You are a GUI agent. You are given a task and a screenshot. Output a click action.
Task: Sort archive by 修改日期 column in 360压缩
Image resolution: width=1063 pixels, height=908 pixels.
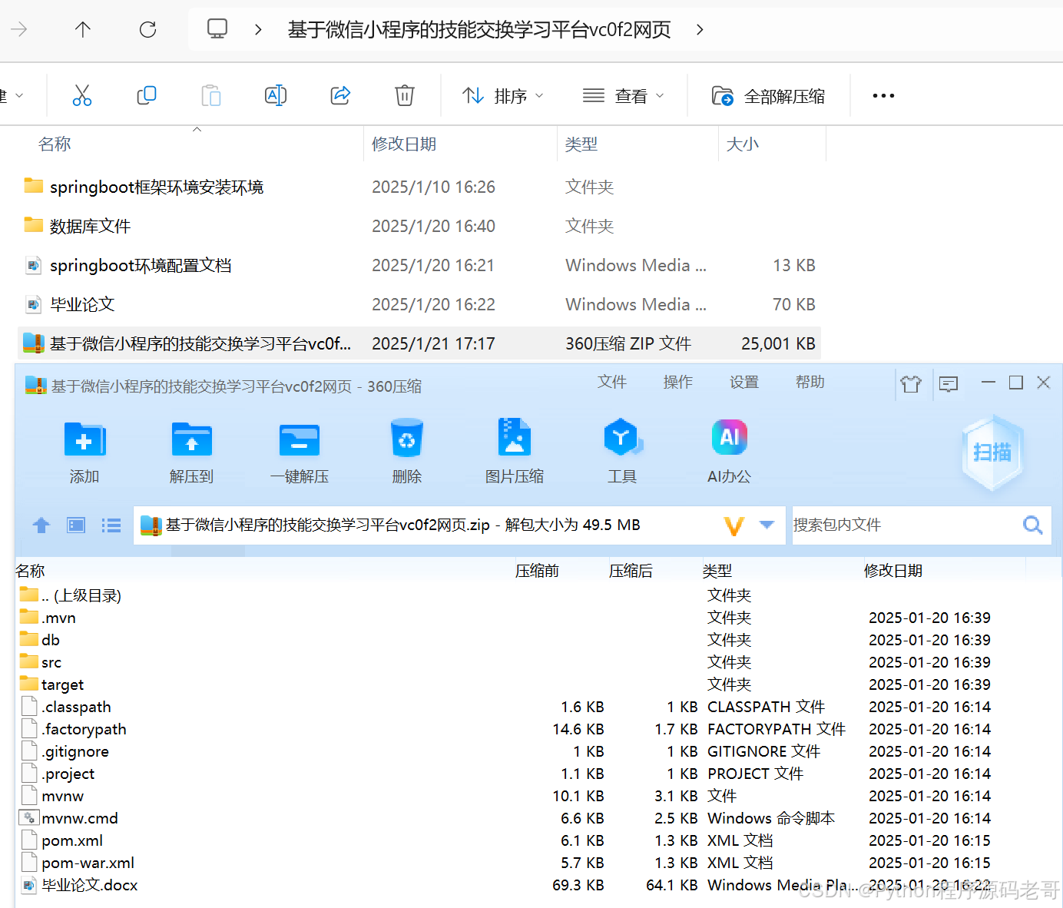(x=893, y=571)
